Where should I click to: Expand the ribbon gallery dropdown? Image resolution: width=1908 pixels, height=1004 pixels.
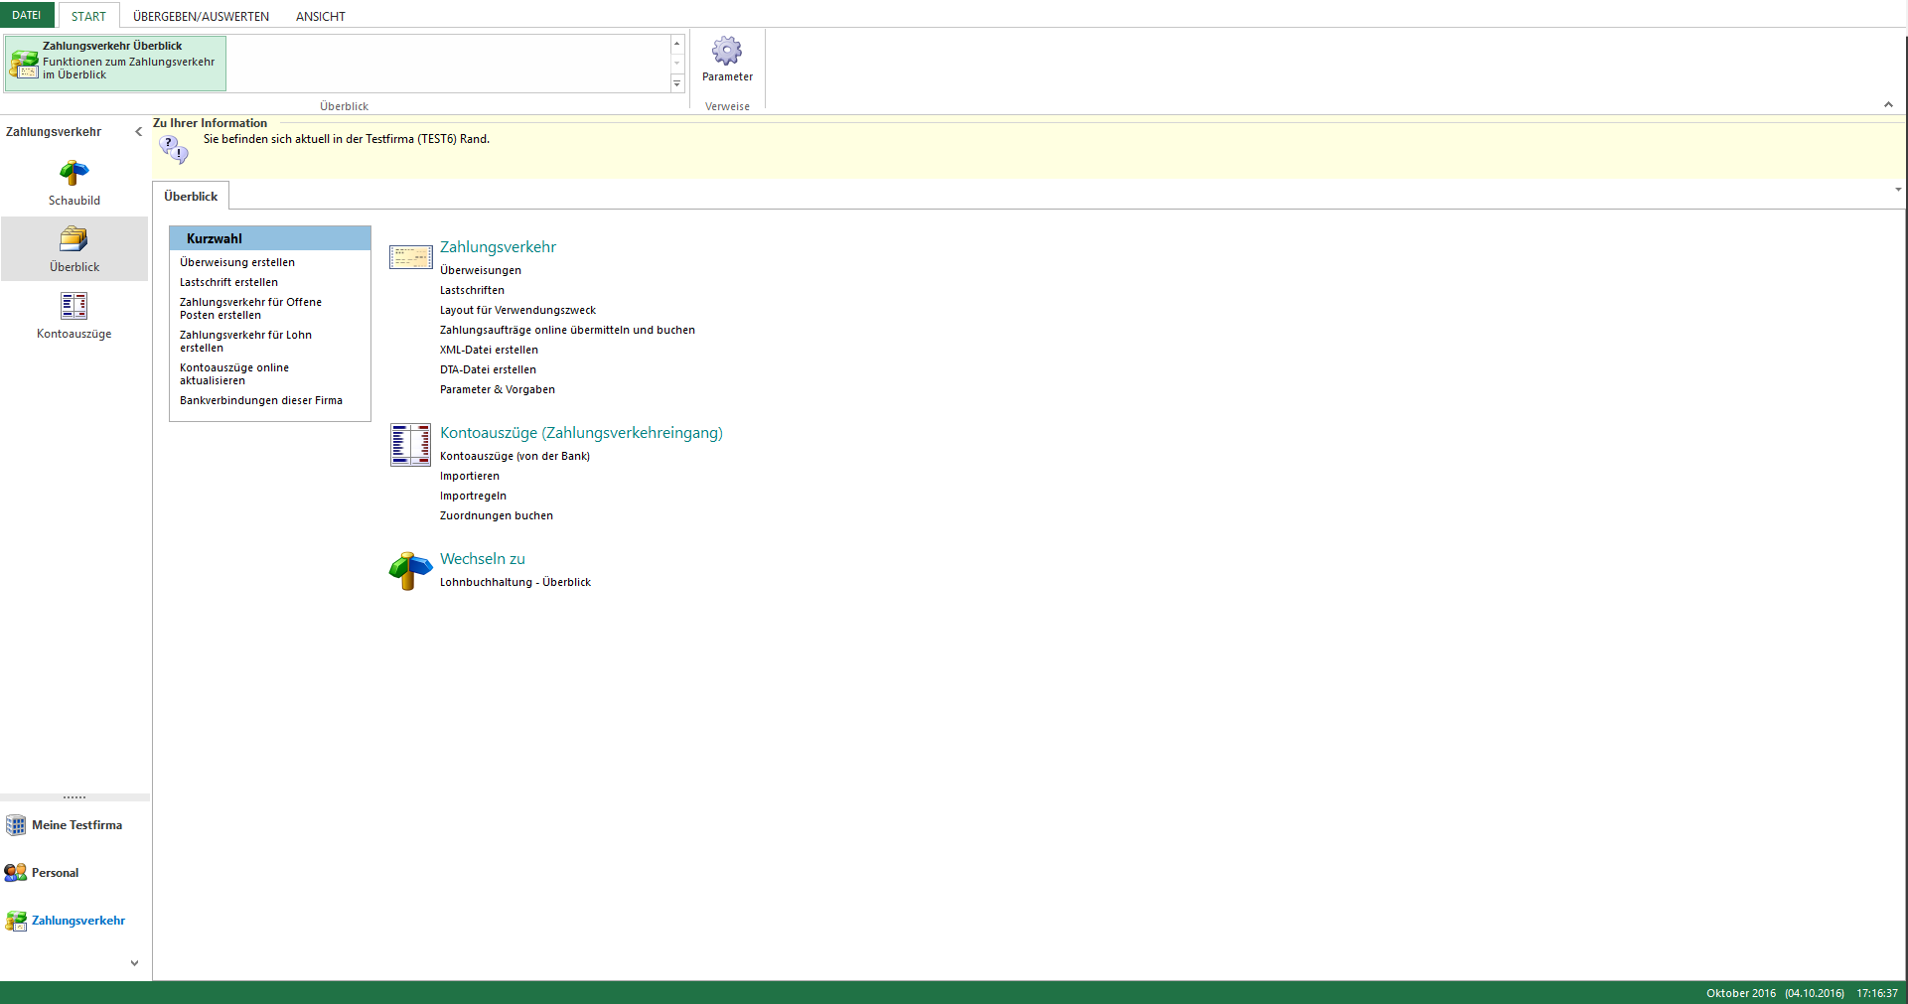click(x=677, y=84)
